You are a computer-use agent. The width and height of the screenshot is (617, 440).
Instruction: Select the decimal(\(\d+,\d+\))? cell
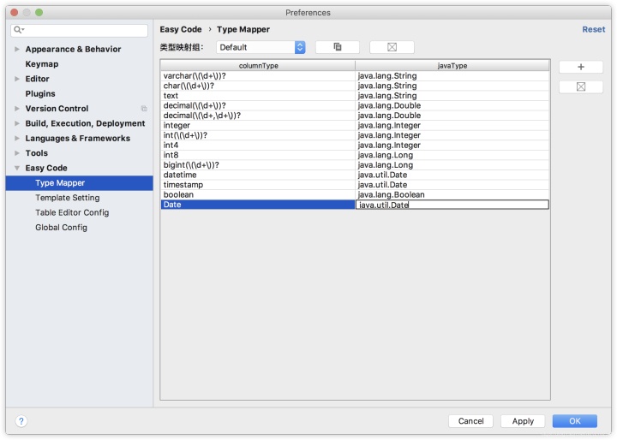coord(258,116)
